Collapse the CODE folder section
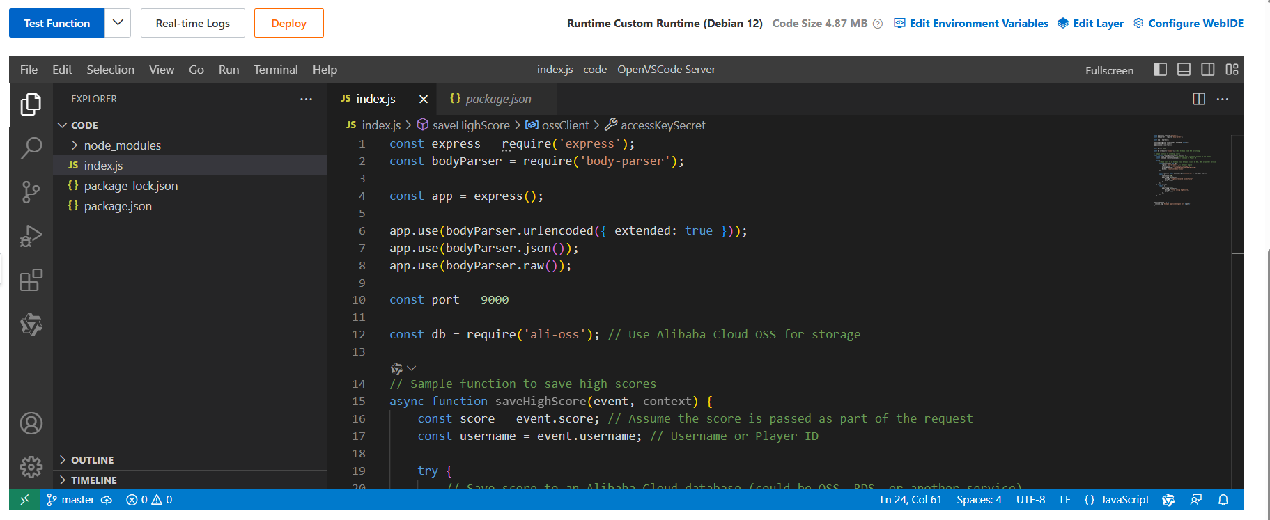This screenshot has height=520, width=1270. click(190, 125)
